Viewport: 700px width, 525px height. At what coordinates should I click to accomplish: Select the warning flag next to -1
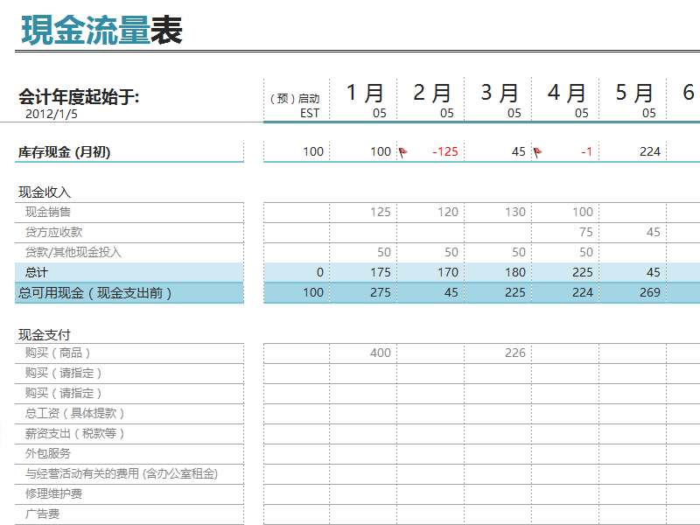[x=539, y=150]
